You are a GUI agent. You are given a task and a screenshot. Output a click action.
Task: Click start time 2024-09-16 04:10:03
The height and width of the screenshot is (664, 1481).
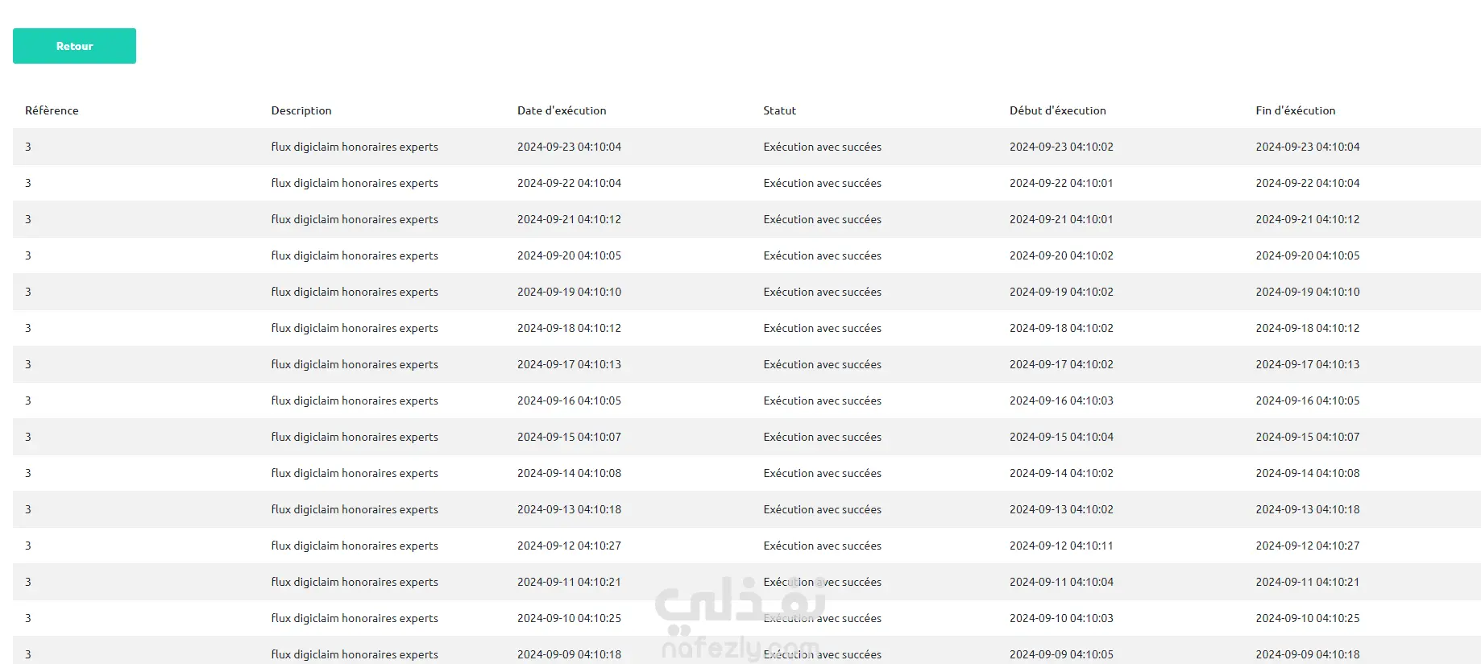click(1061, 400)
